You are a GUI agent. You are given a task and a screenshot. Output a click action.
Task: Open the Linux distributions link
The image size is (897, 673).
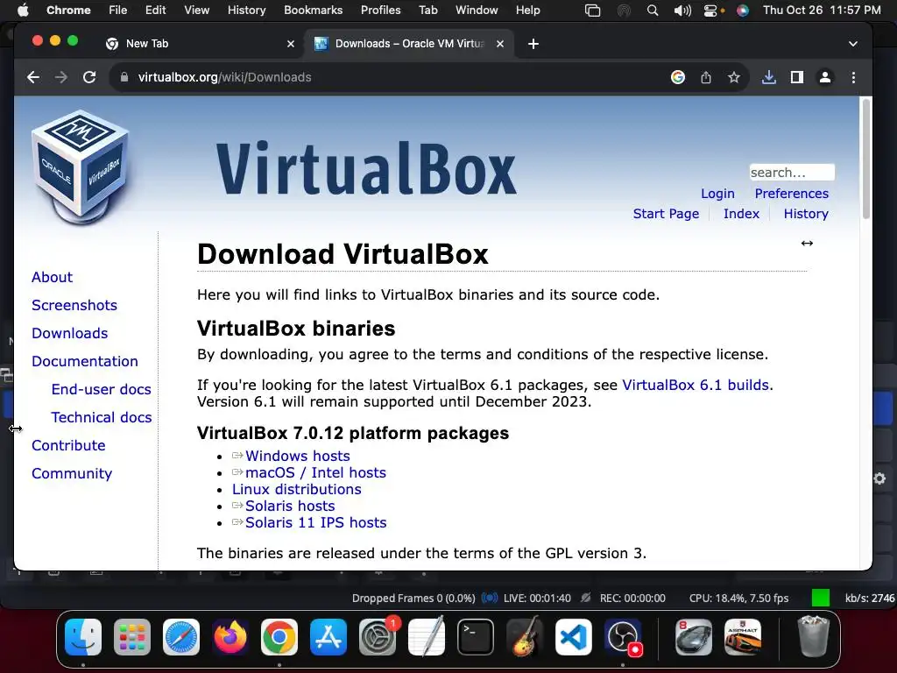pyautogui.click(x=296, y=489)
